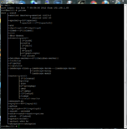Click the 'ssl-params' entry
Screen dimensions: 127x129
[x=29, y=56]
